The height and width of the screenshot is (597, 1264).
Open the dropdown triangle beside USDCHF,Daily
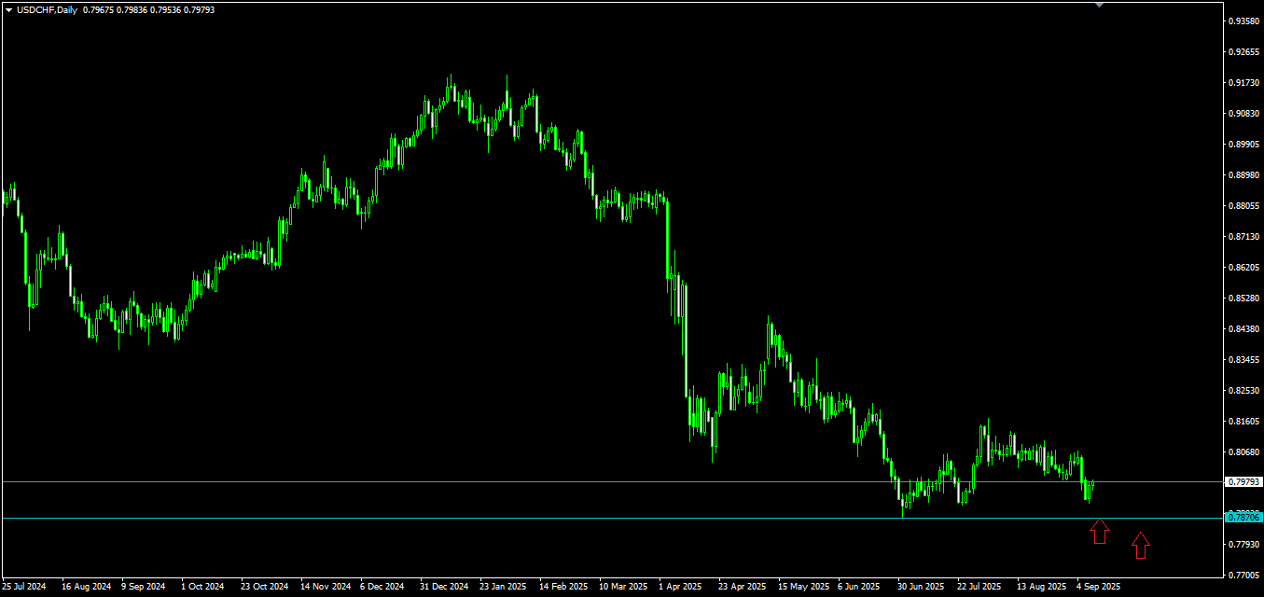click(8, 10)
